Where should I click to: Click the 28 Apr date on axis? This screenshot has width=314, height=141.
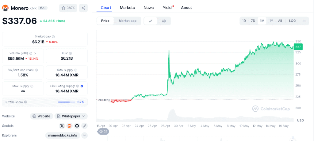coord(165,126)
